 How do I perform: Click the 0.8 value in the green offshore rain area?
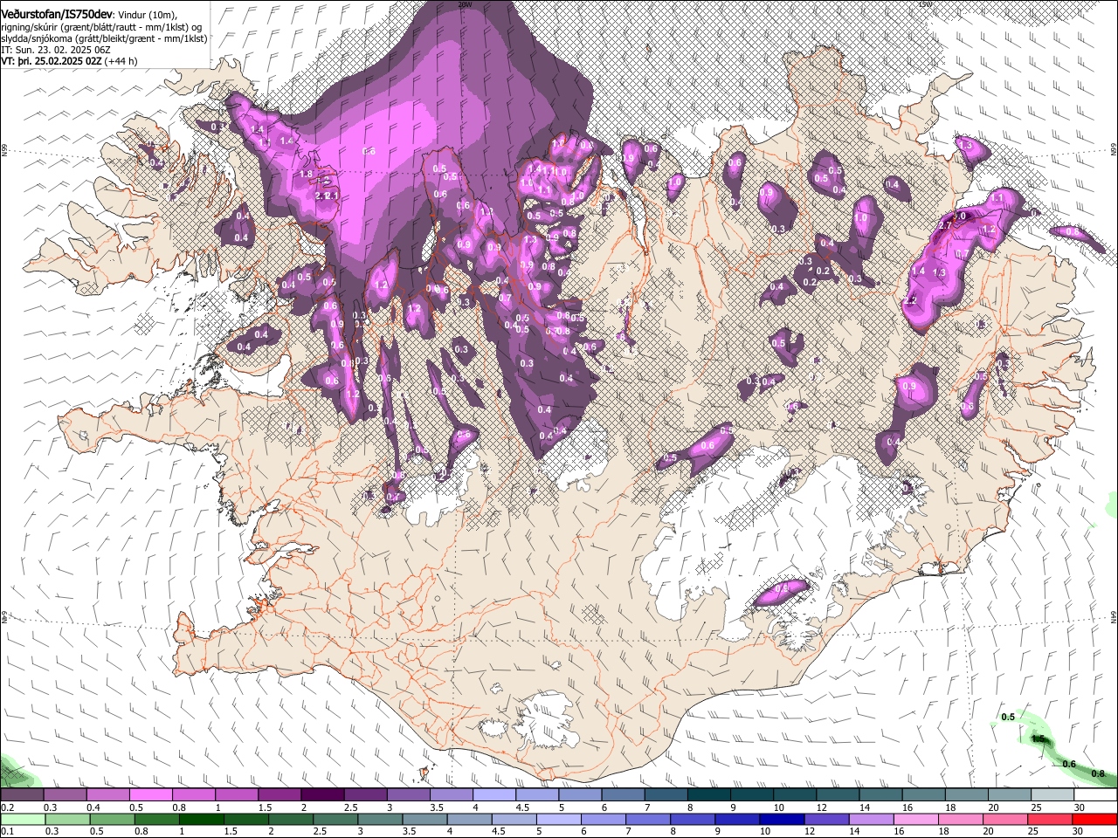[x=1098, y=773]
